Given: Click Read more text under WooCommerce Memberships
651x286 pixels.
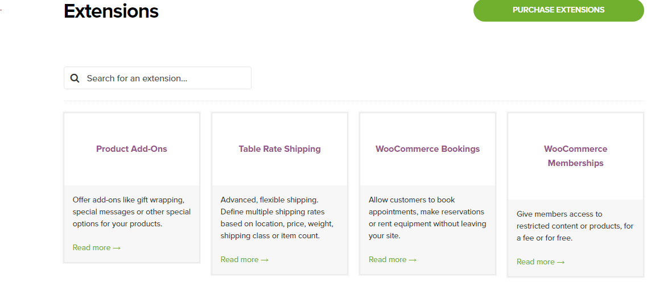Looking at the screenshot, I should pos(535,262).
